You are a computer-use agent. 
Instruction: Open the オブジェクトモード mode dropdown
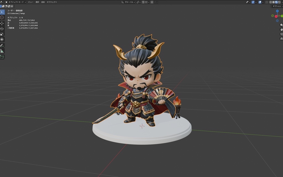pos(15,2)
